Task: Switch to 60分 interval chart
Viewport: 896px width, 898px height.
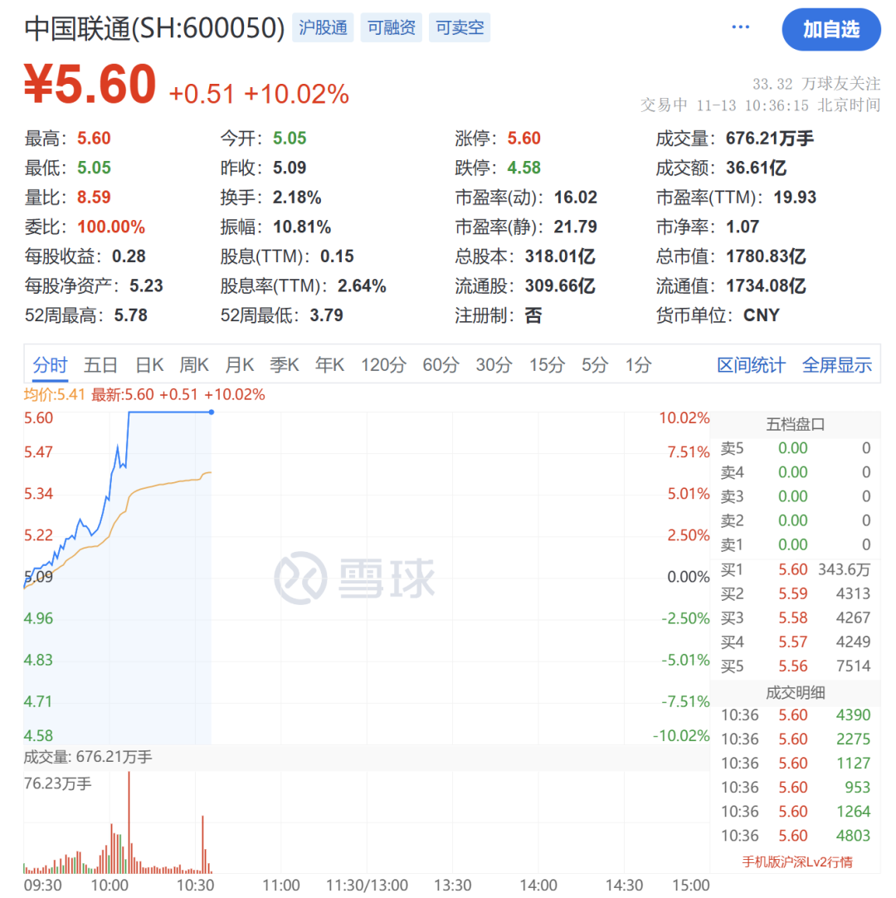Action: click(441, 365)
